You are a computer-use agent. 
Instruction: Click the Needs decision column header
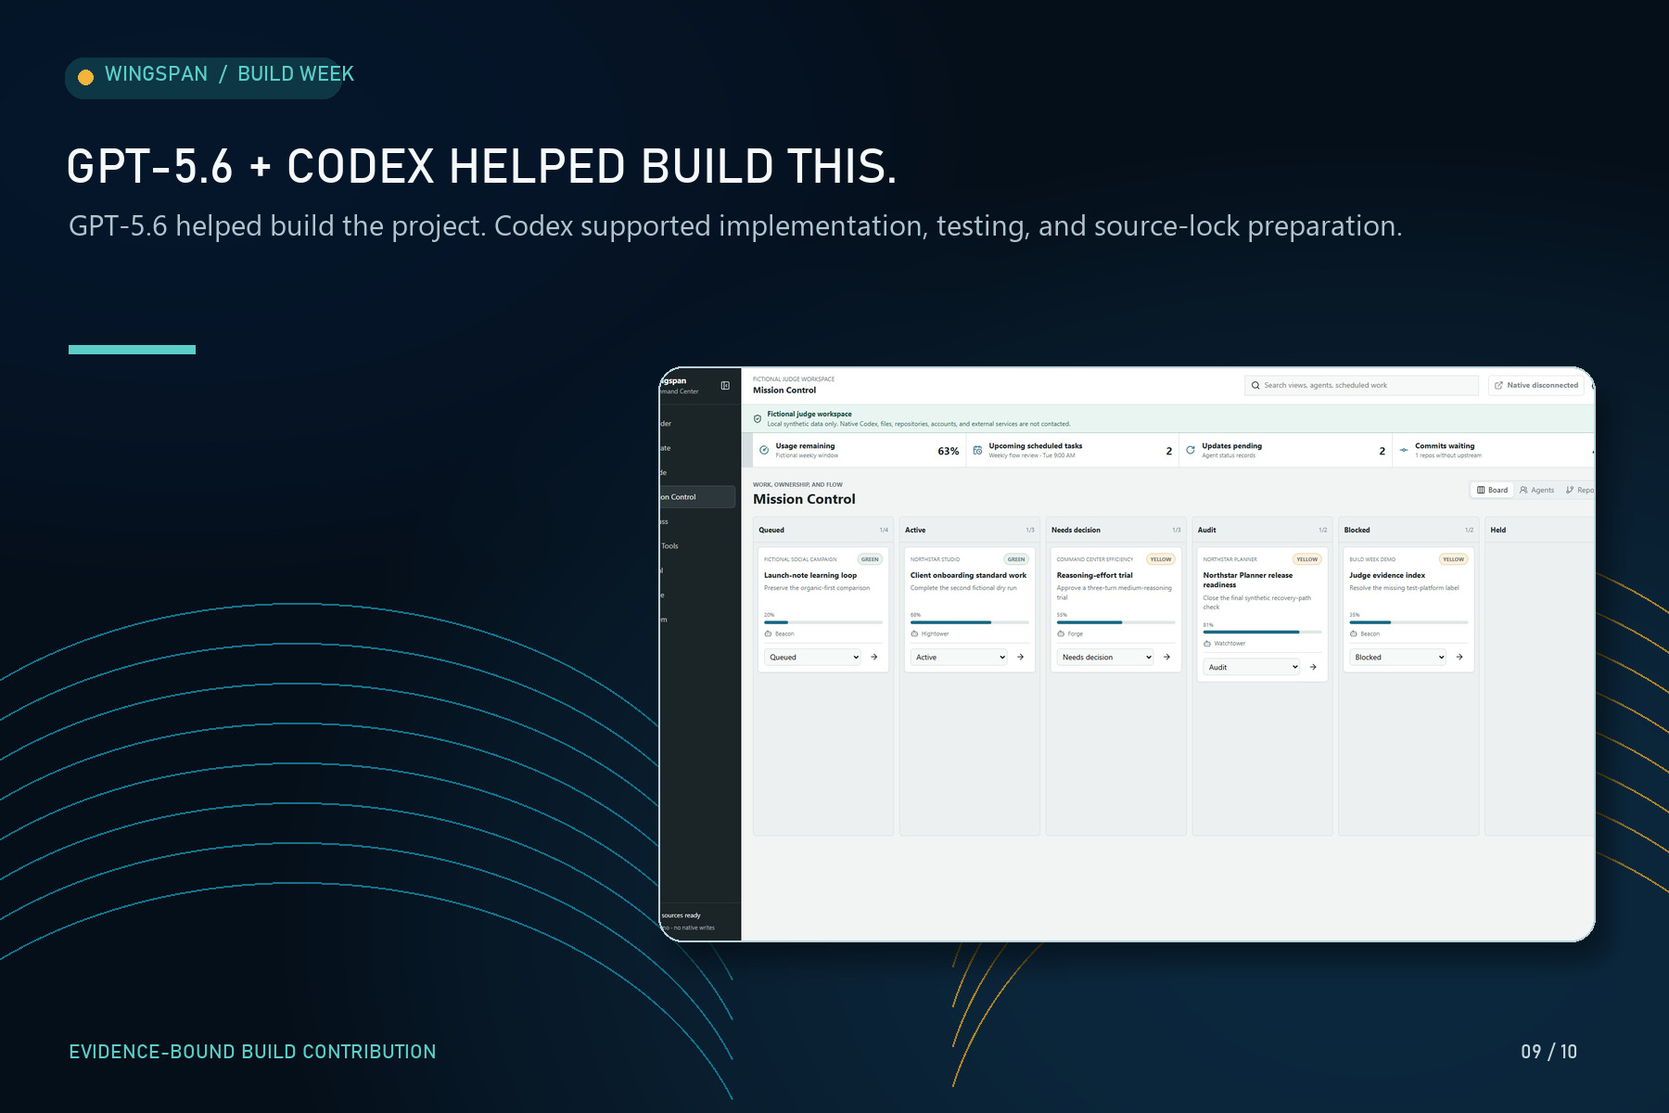pos(1116,531)
